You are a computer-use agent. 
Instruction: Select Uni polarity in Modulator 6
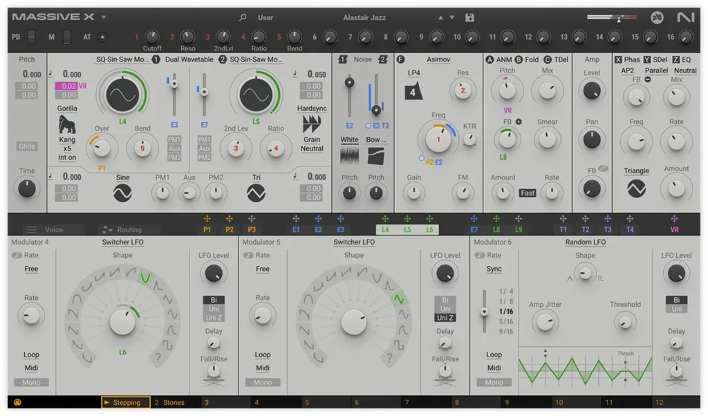click(676, 309)
